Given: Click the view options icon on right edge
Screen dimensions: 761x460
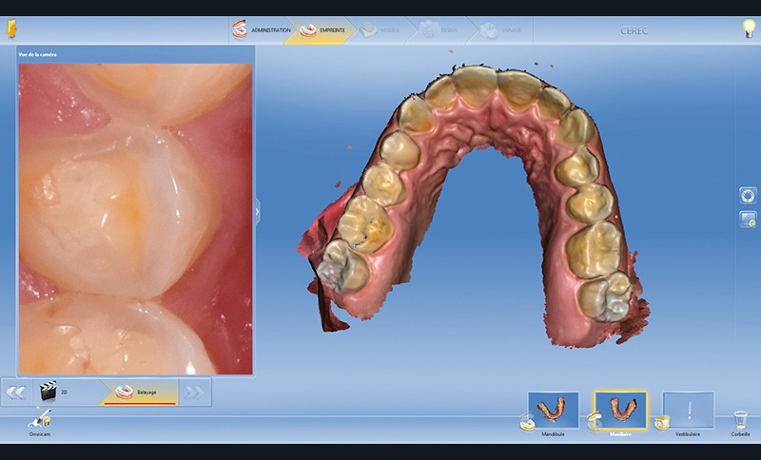Looking at the screenshot, I should [747, 196].
